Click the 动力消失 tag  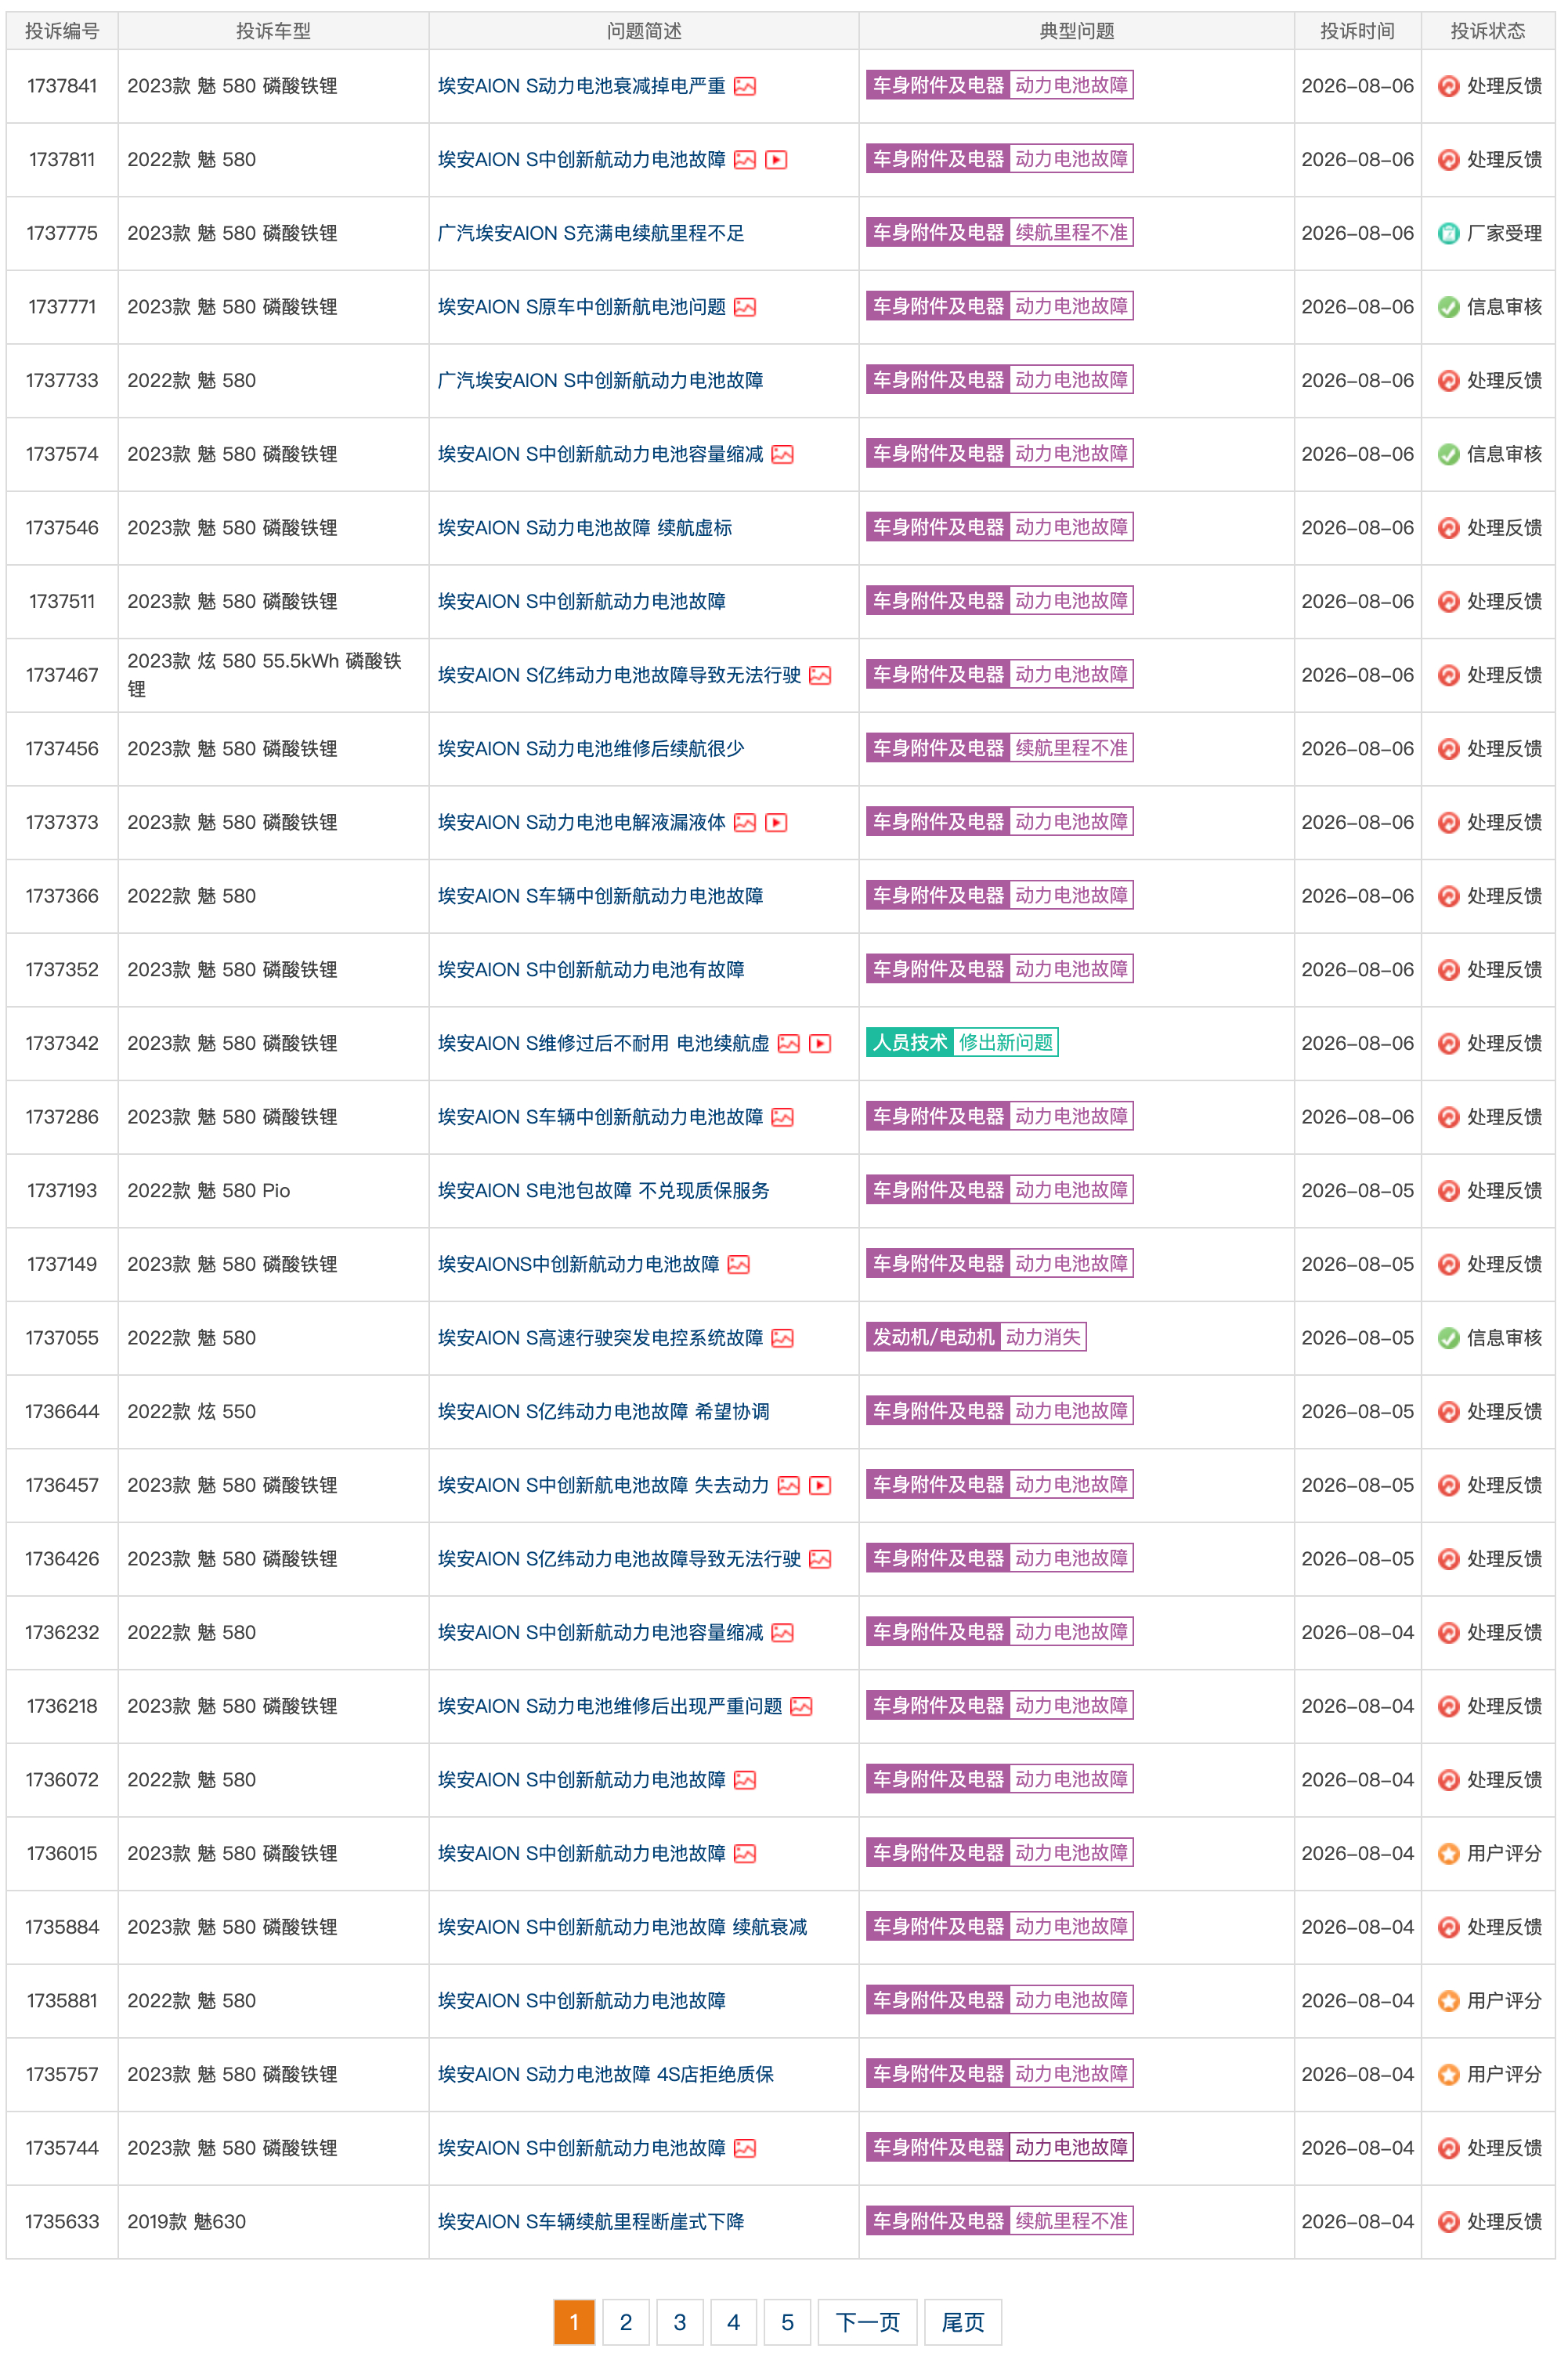1043,1337
